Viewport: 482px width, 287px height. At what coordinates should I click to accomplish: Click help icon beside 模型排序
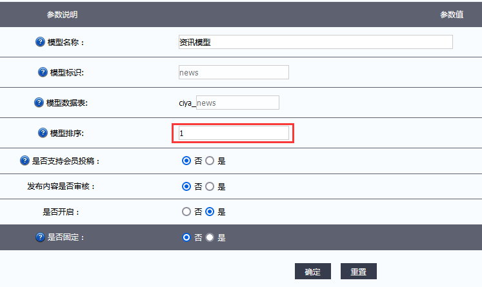point(43,133)
